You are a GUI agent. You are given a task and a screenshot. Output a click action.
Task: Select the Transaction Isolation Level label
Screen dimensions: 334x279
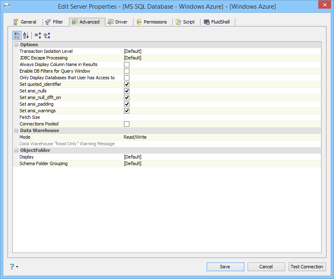point(46,51)
